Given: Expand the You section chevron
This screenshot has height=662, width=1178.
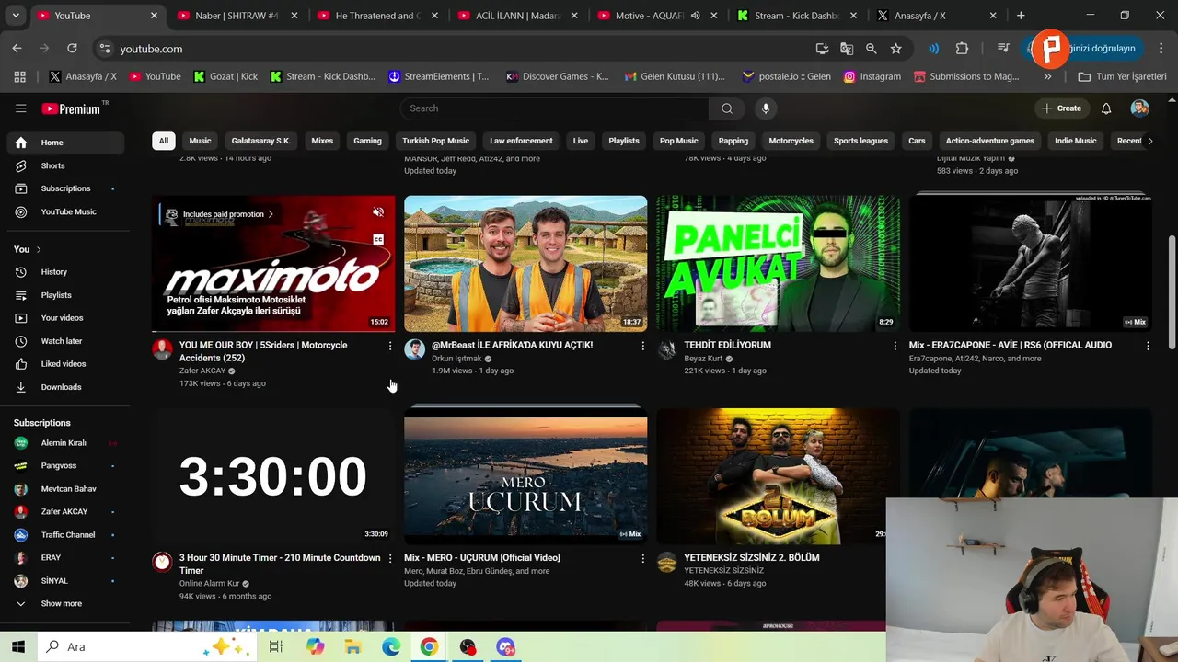Looking at the screenshot, I should (38, 249).
